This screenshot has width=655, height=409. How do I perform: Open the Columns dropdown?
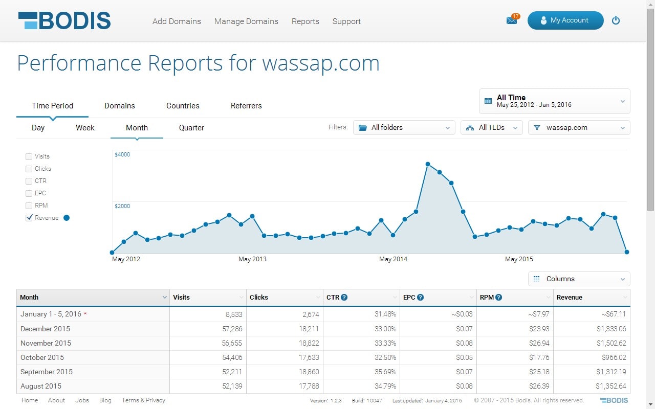click(579, 279)
